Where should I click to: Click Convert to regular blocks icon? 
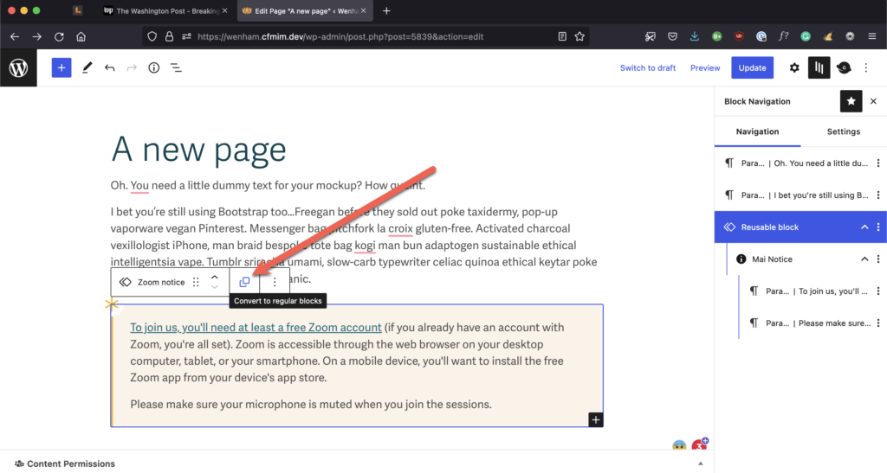[x=244, y=282]
